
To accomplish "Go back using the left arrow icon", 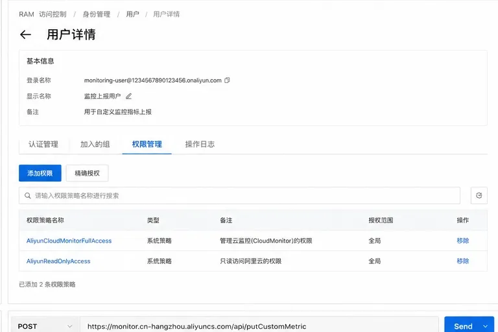I will click(25, 34).
